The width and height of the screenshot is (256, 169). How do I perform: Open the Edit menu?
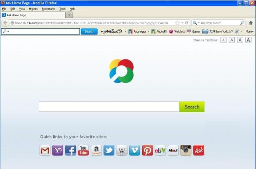tap(12, 9)
